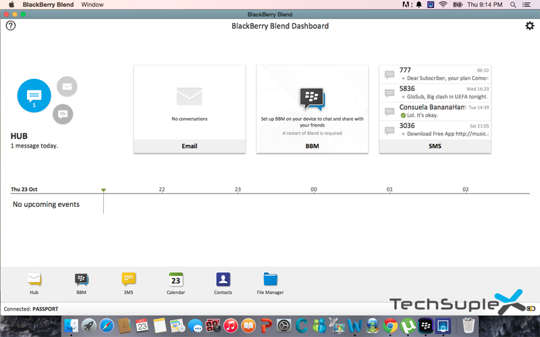Open Finder from the Dock

pos(71,326)
